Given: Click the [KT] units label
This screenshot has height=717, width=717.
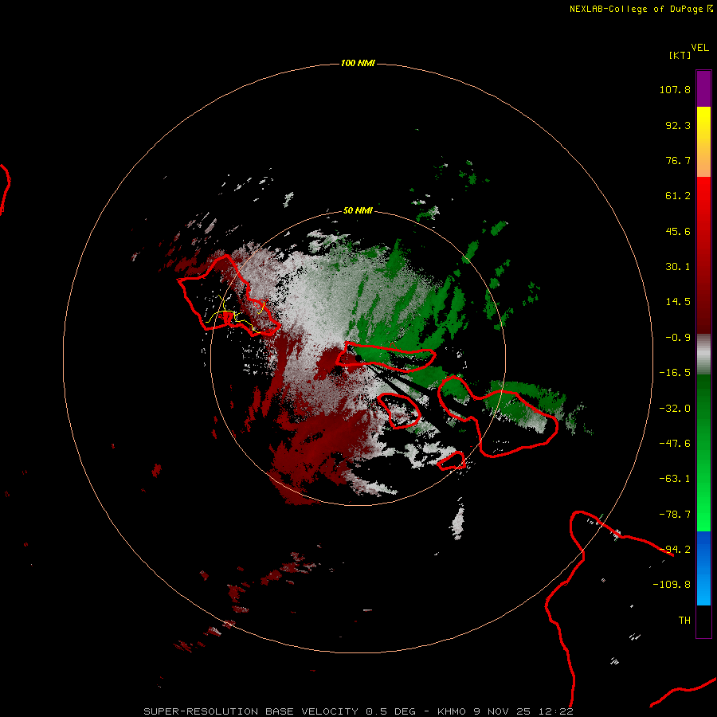Looking at the screenshot, I should pyautogui.click(x=680, y=55).
